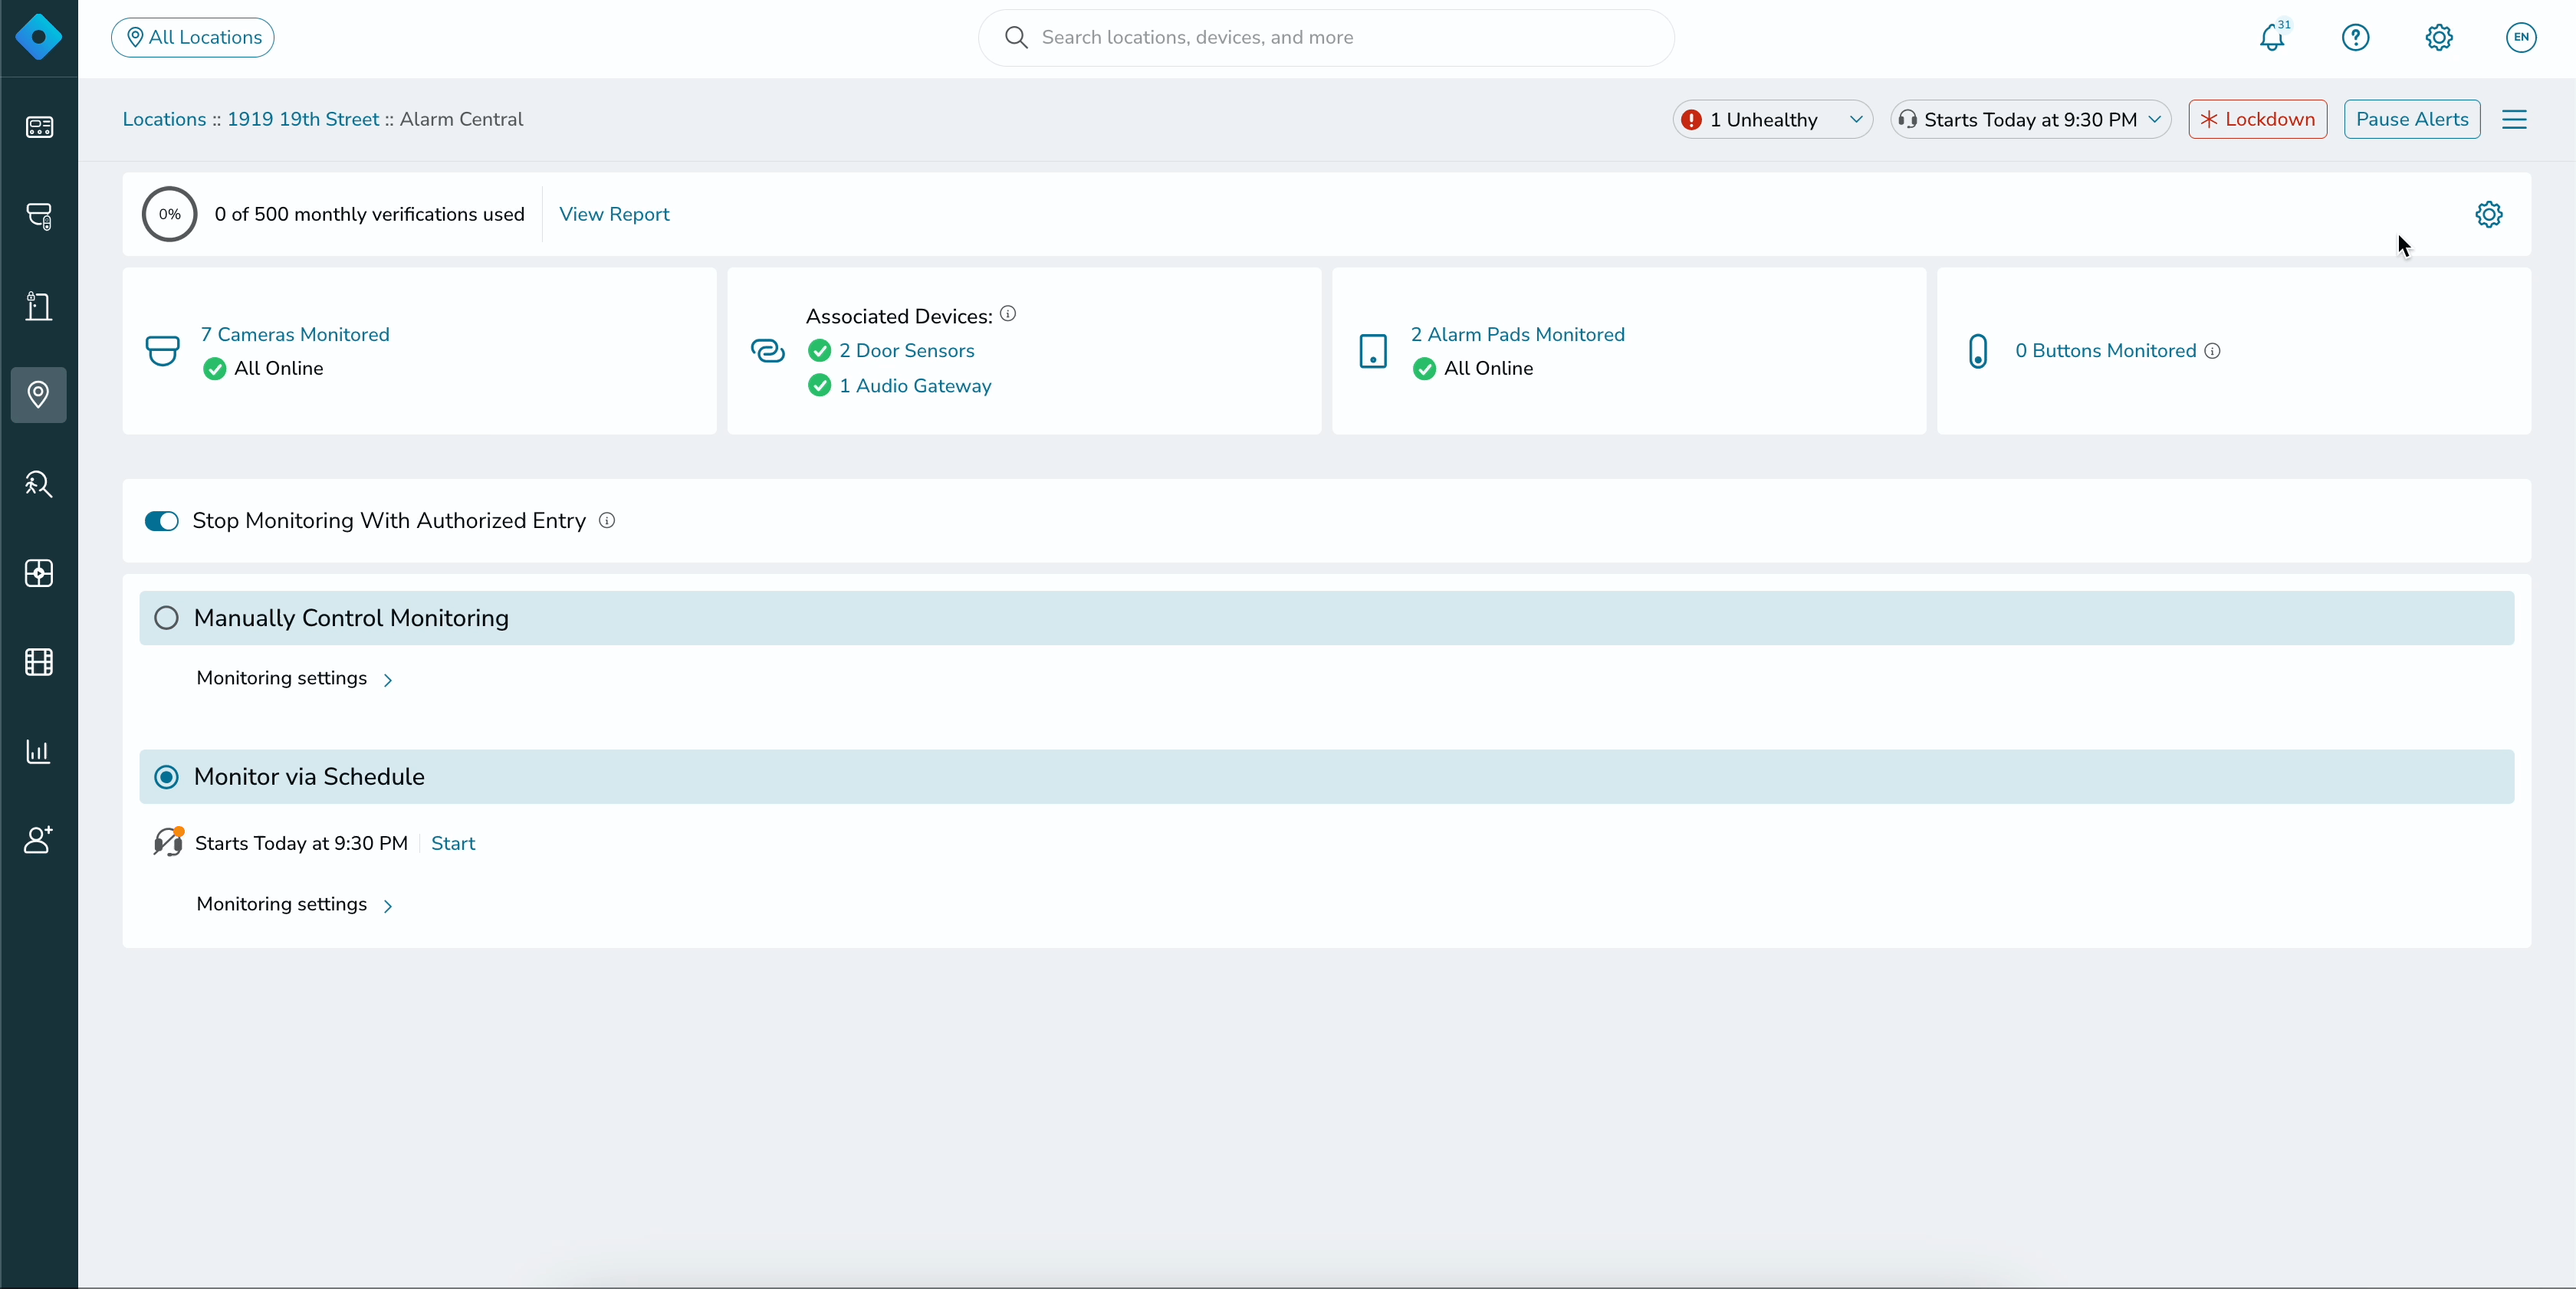Expand Monitoring settings under Manually Control Monitoring
2576x1289 pixels.
tap(295, 678)
